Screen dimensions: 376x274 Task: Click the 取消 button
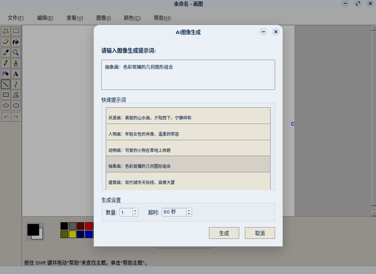tap(260, 233)
